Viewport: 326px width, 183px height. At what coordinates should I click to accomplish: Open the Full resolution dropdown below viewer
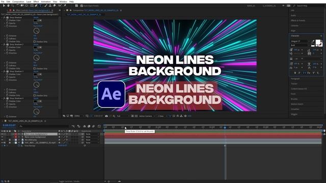[123, 116]
